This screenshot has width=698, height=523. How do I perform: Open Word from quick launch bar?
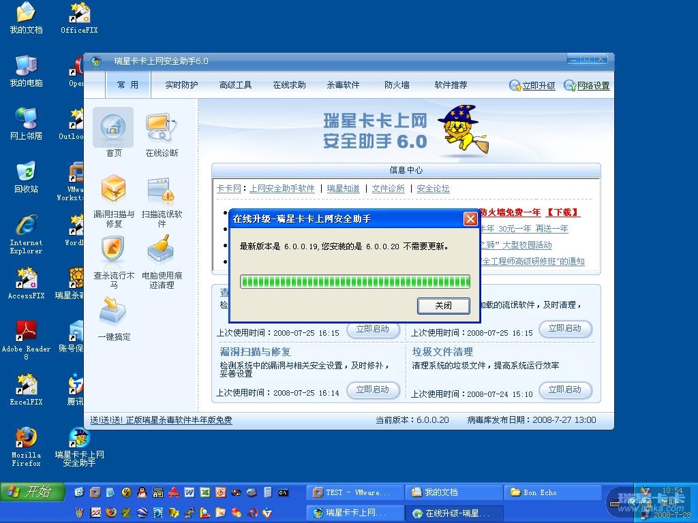pyautogui.click(x=189, y=492)
